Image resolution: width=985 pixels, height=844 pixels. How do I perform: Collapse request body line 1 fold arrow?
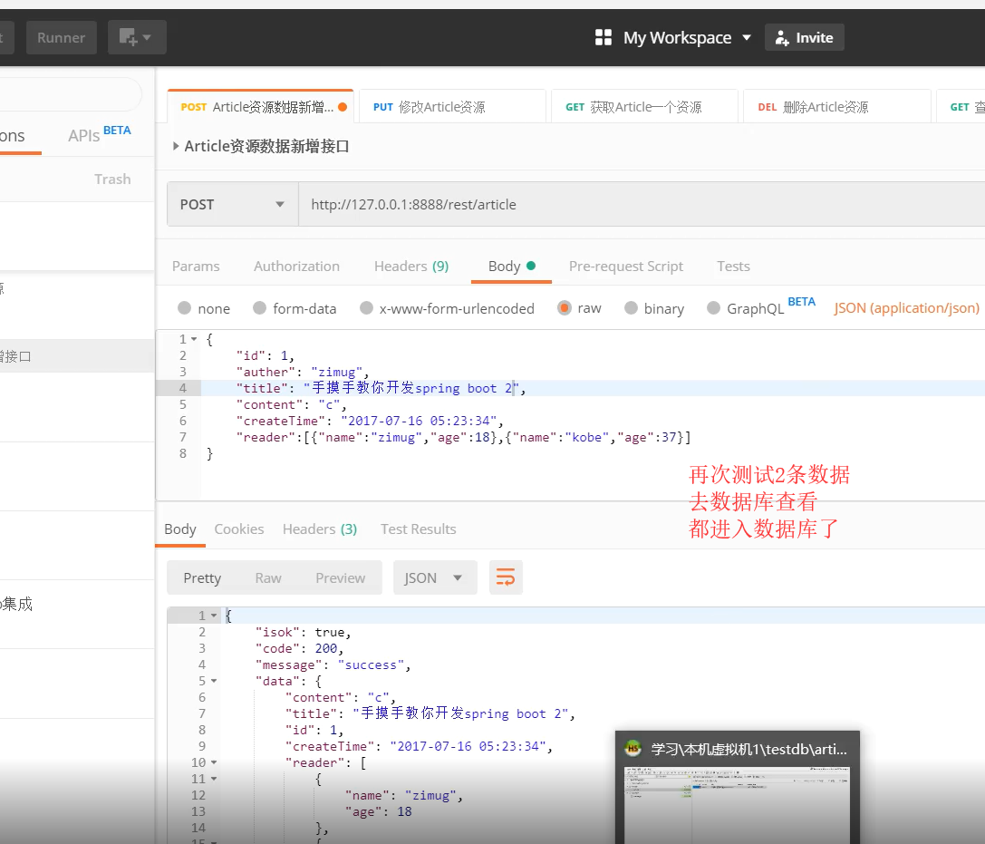click(194, 339)
